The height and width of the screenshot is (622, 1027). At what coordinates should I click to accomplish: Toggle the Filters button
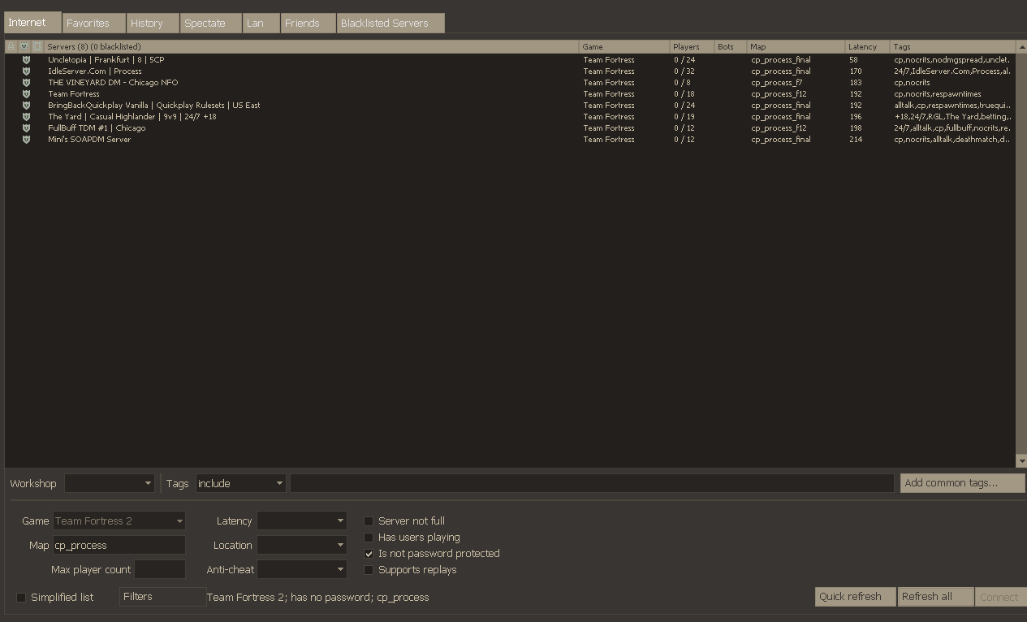(x=162, y=597)
